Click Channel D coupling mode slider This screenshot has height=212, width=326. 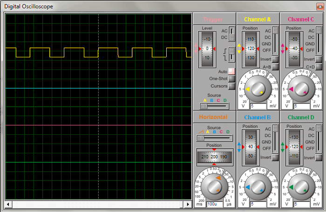(x=319, y=139)
